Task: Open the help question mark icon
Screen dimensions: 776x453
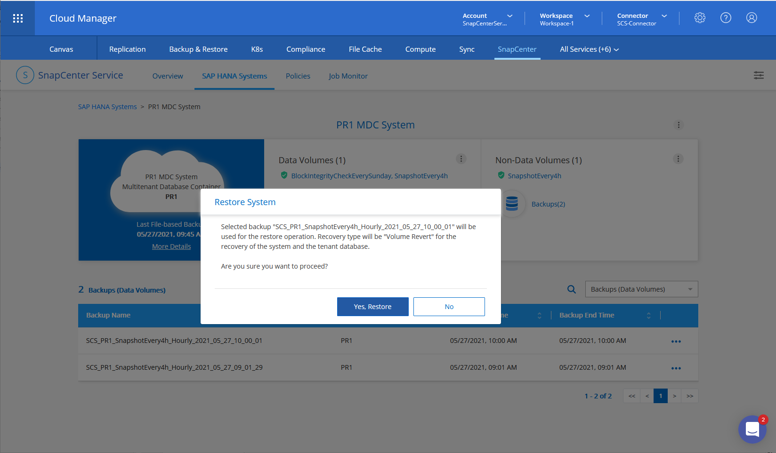Action: click(x=726, y=18)
